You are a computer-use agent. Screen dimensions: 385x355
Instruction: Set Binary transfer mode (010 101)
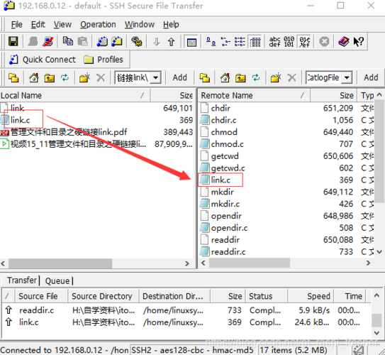(289, 42)
